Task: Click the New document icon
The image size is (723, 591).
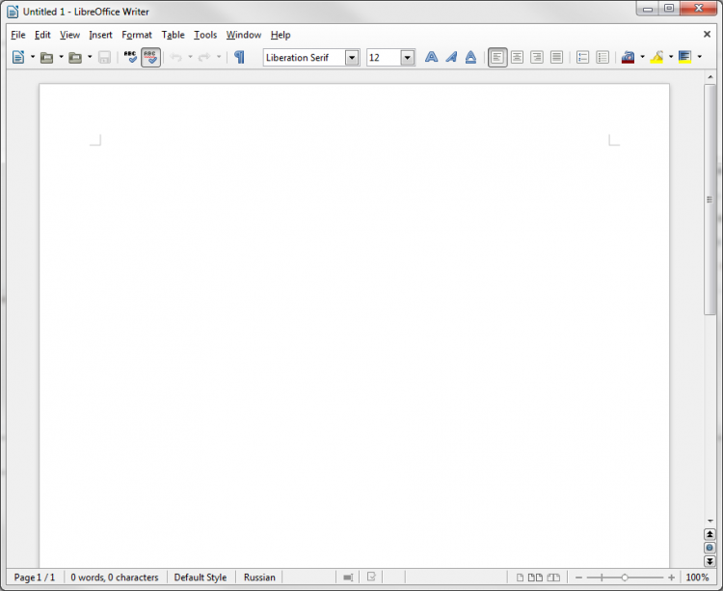Action: 18,57
